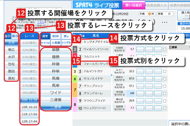Click the sunny weather icon
The width and height of the screenshot is (190, 126).
(x=149, y=14)
